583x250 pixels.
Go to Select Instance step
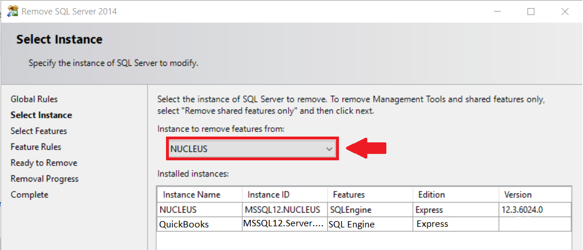point(41,115)
